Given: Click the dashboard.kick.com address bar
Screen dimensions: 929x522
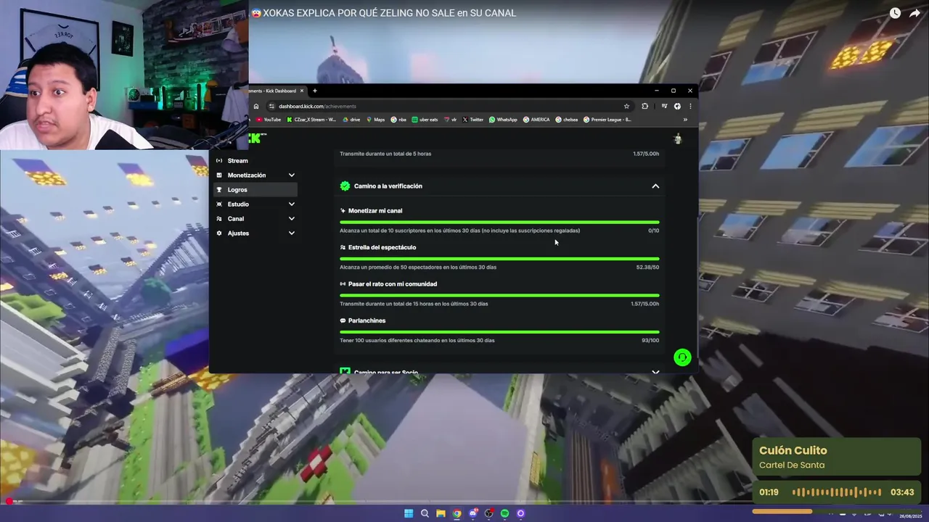Looking at the screenshot, I should [x=449, y=106].
